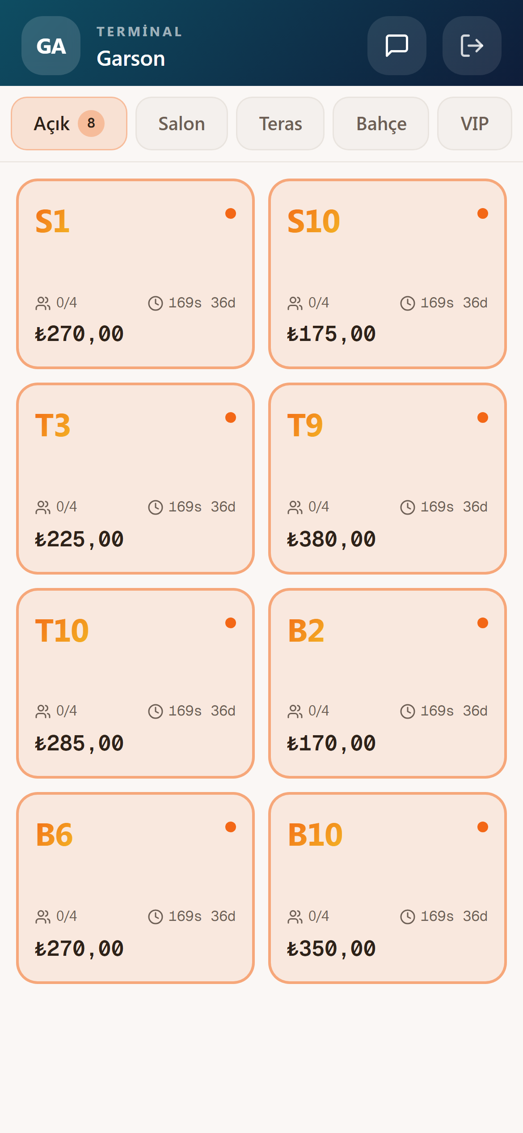Click the orange status dot on T10
Screen dimensions: 523x1133
(x=231, y=623)
